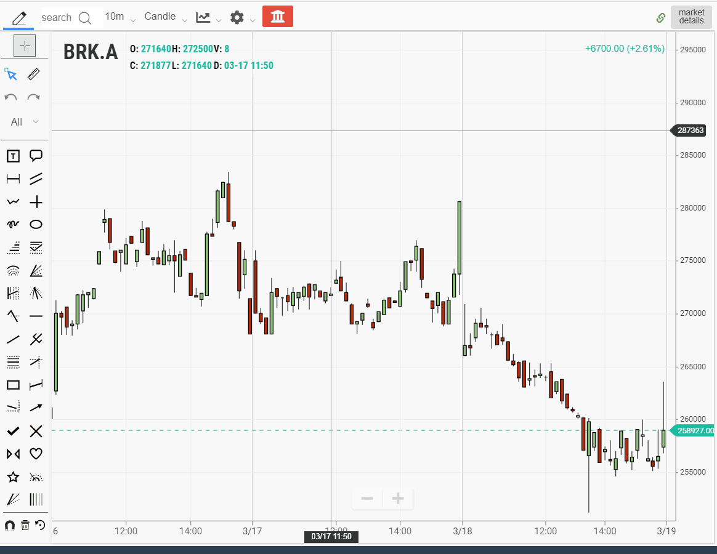This screenshot has height=554, width=717.
Task: Open the All drawings filter dropdown
Action: point(25,122)
